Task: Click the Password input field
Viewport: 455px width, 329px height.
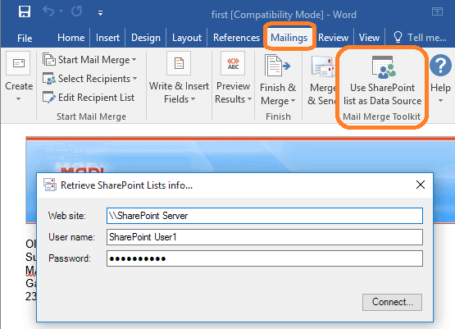Action: click(265, 258)
